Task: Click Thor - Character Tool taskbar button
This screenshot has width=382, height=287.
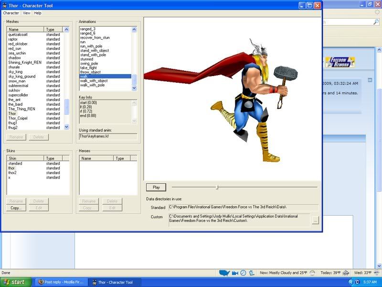Action: [x=115, y=282]
